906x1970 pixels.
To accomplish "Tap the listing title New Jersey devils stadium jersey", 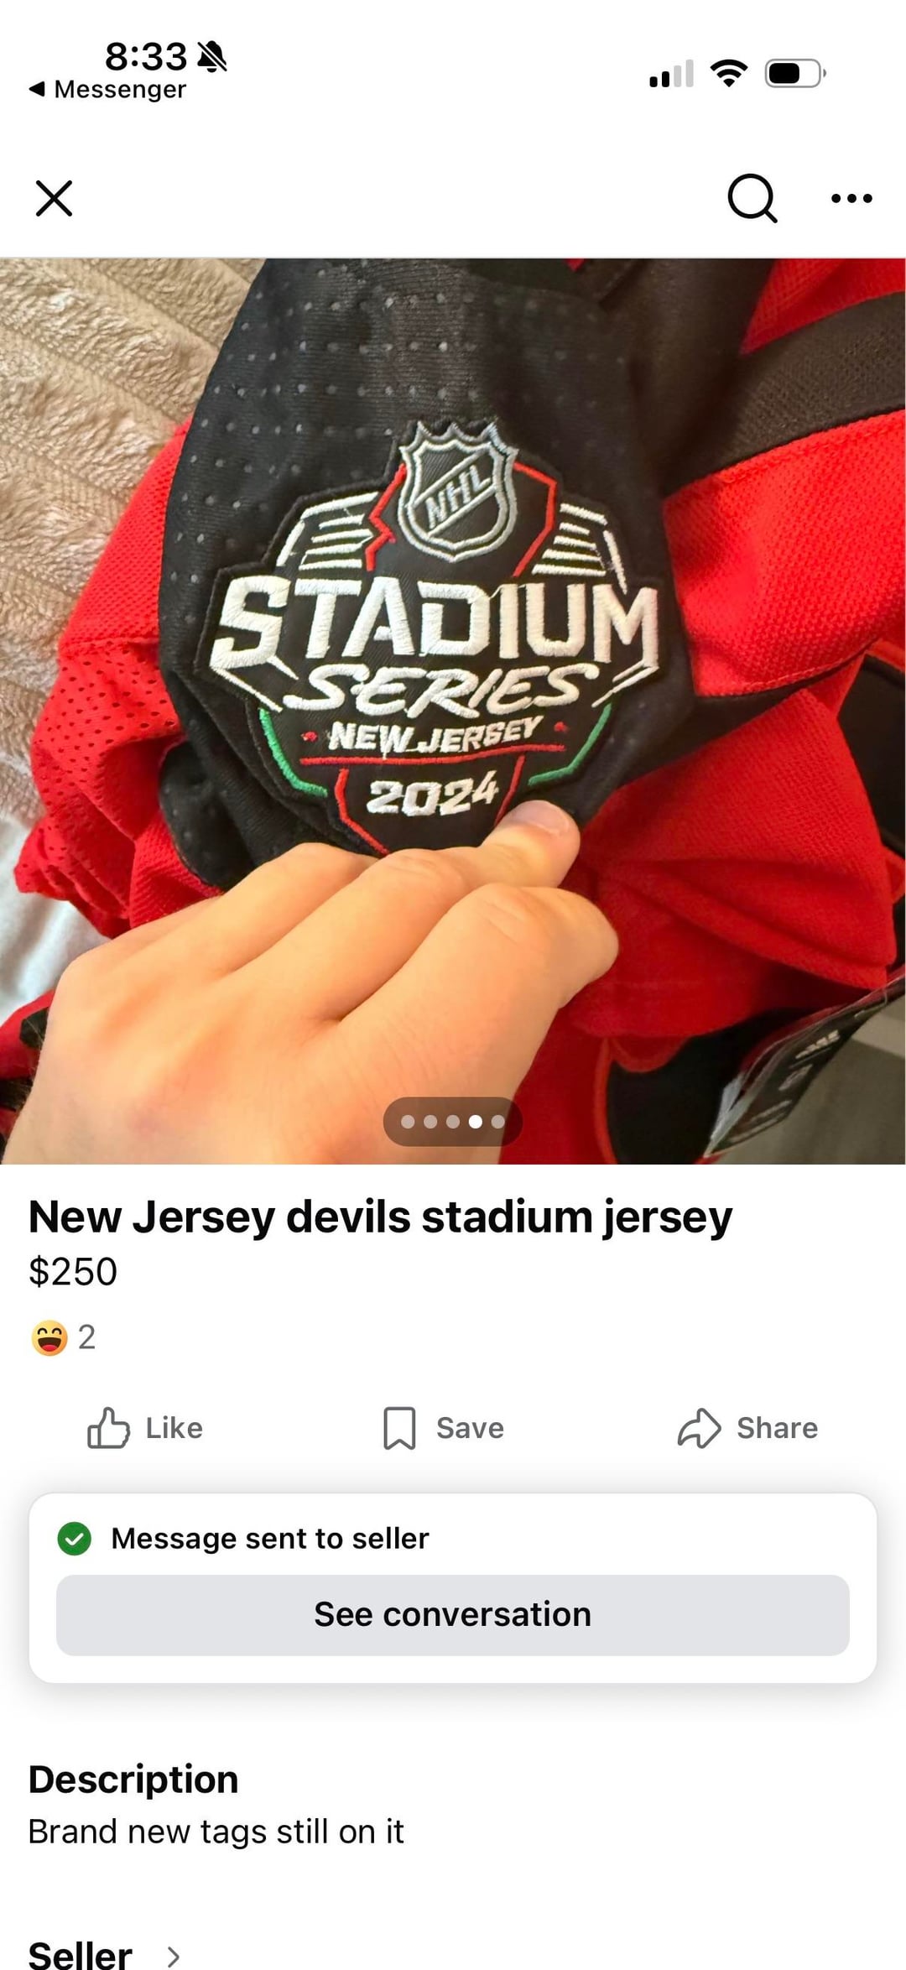I will point(380,1217).
